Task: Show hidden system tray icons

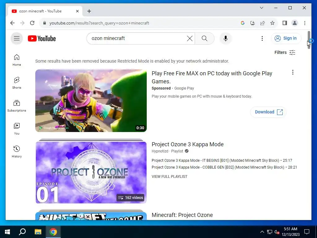Action: (x=262, y=232)
